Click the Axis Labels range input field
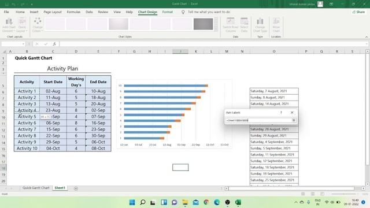The image size is (370, 208). point(258,120)
